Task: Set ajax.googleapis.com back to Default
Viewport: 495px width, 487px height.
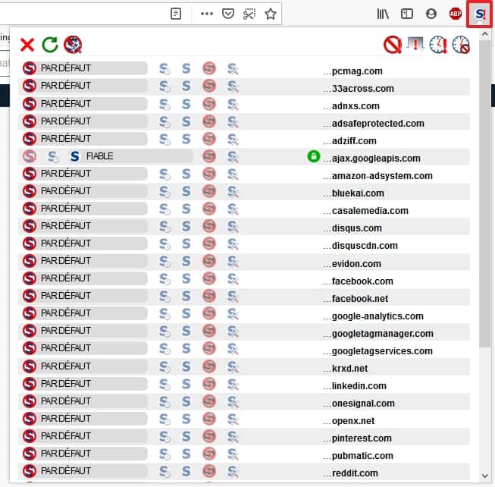Action: [x=30, y=156]
